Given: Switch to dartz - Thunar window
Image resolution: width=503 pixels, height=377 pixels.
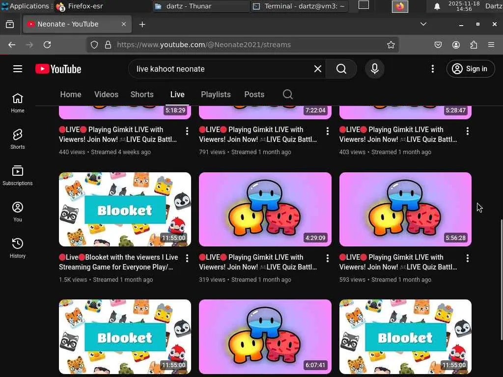Looking at the screenshot, I should tap(201, 6).
